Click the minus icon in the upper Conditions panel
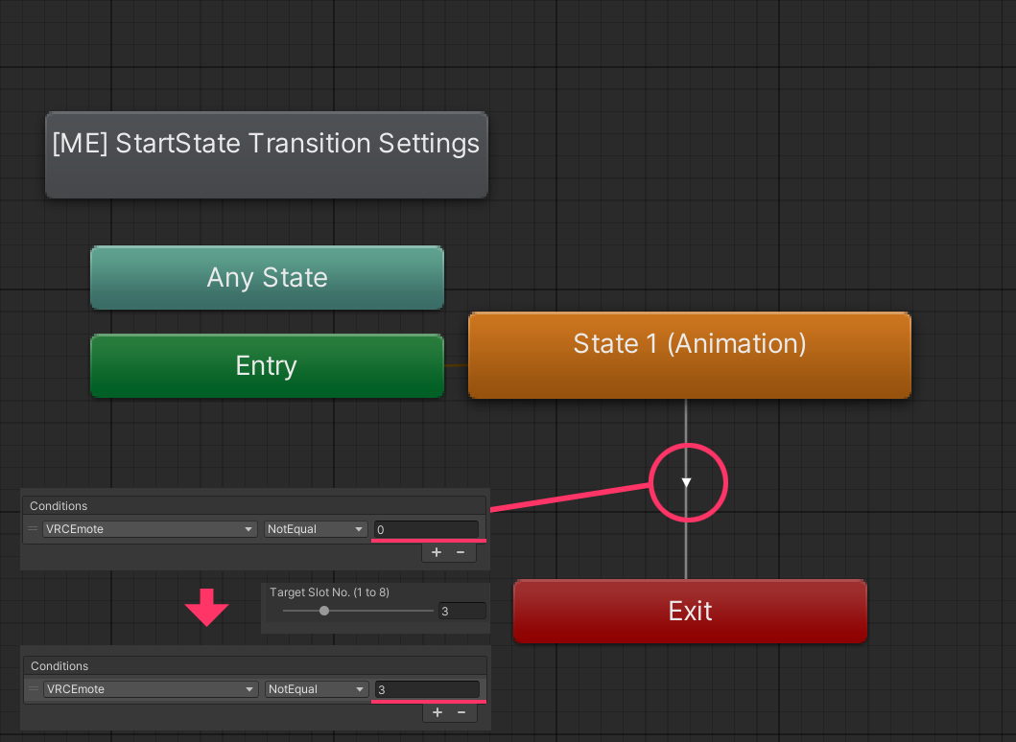The image size is (1016, 742). click(461, 552)
